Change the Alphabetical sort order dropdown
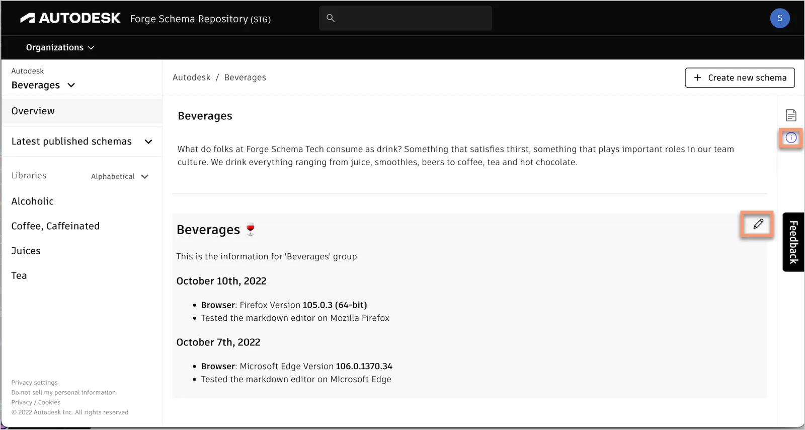The height and width of the screenshot is (430, 805). tap(120, 176)
